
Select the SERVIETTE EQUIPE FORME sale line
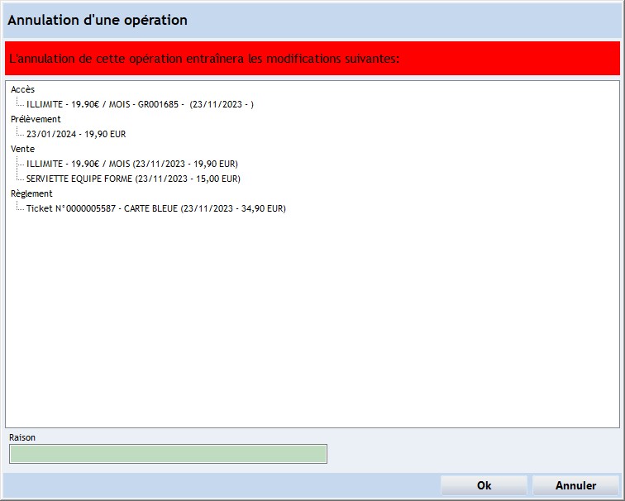coord(133,179)
